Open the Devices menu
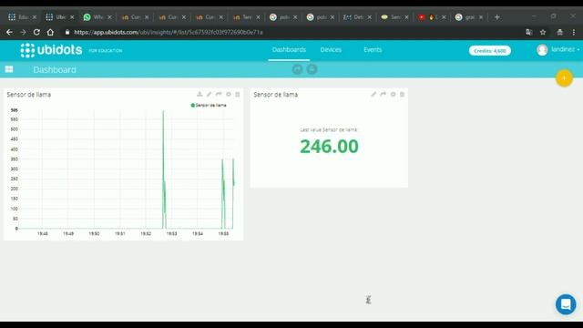This screenshot has height=328, width=583. click(x=331, y=50)
